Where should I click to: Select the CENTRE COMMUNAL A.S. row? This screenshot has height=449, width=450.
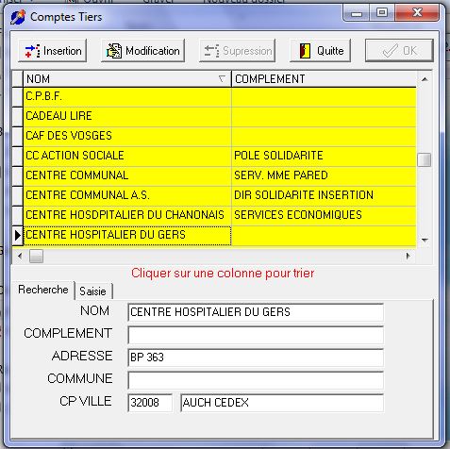coord(220,195)
